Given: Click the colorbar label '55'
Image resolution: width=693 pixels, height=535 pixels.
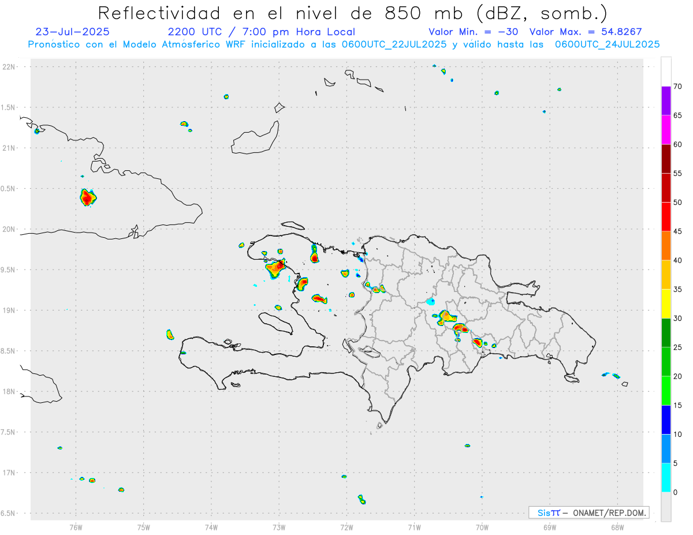Looking at the screenshot, I should pyautogui.click(x=678, y=173).
